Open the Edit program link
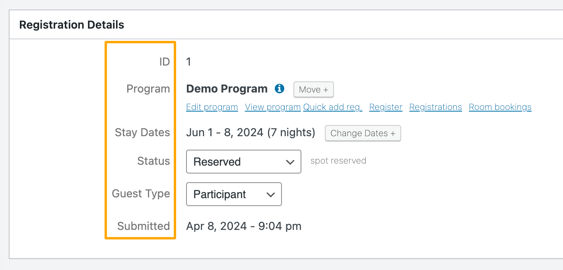Image resolution: width=563 pixels, height=270 pixels. point(212,107)
